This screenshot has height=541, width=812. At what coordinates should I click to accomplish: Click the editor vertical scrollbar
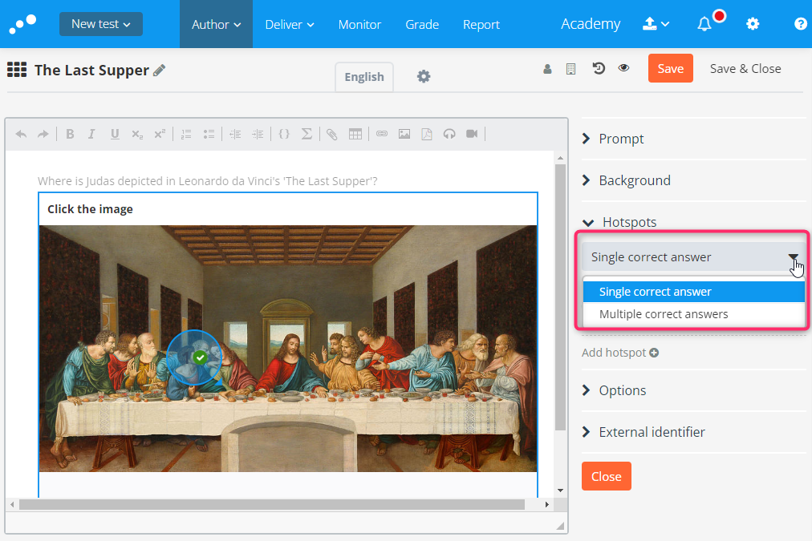click(560, 297)
